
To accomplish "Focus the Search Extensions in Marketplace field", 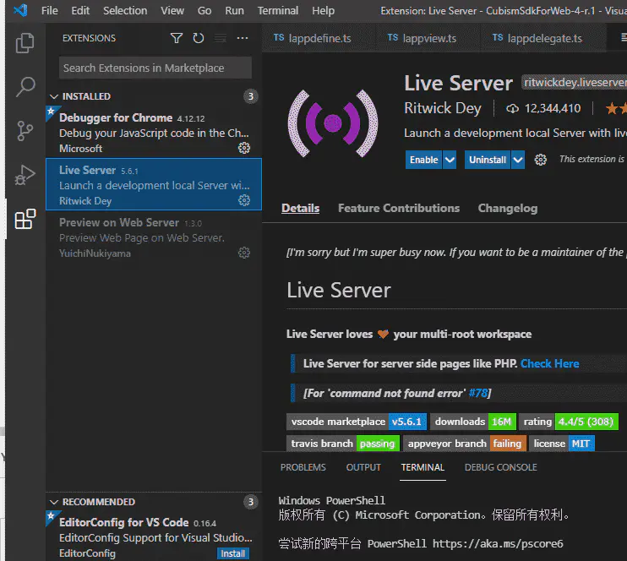I will click(x=155, y=68).
